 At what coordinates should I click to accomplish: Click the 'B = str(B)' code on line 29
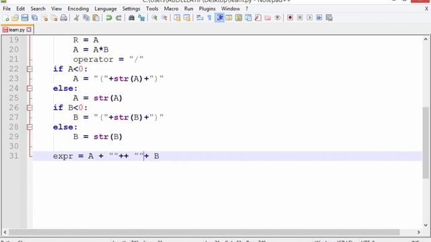(98, 136)
